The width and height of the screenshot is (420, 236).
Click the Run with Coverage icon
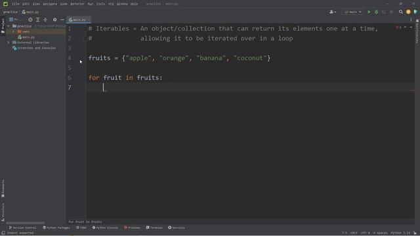(x=384, y=12)
